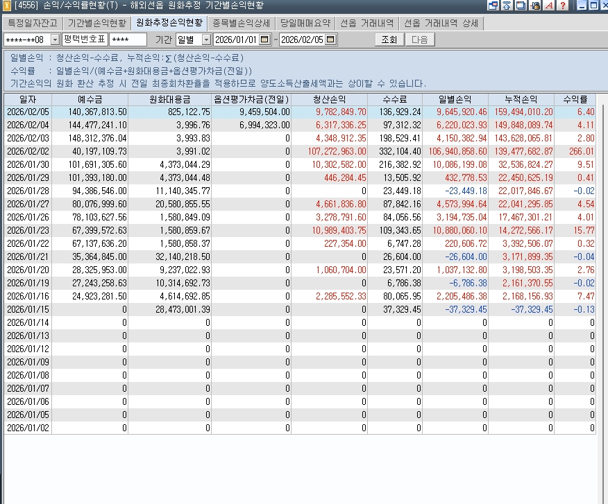
Task: Click the 일별손익 column header
Action: point(455,99)
